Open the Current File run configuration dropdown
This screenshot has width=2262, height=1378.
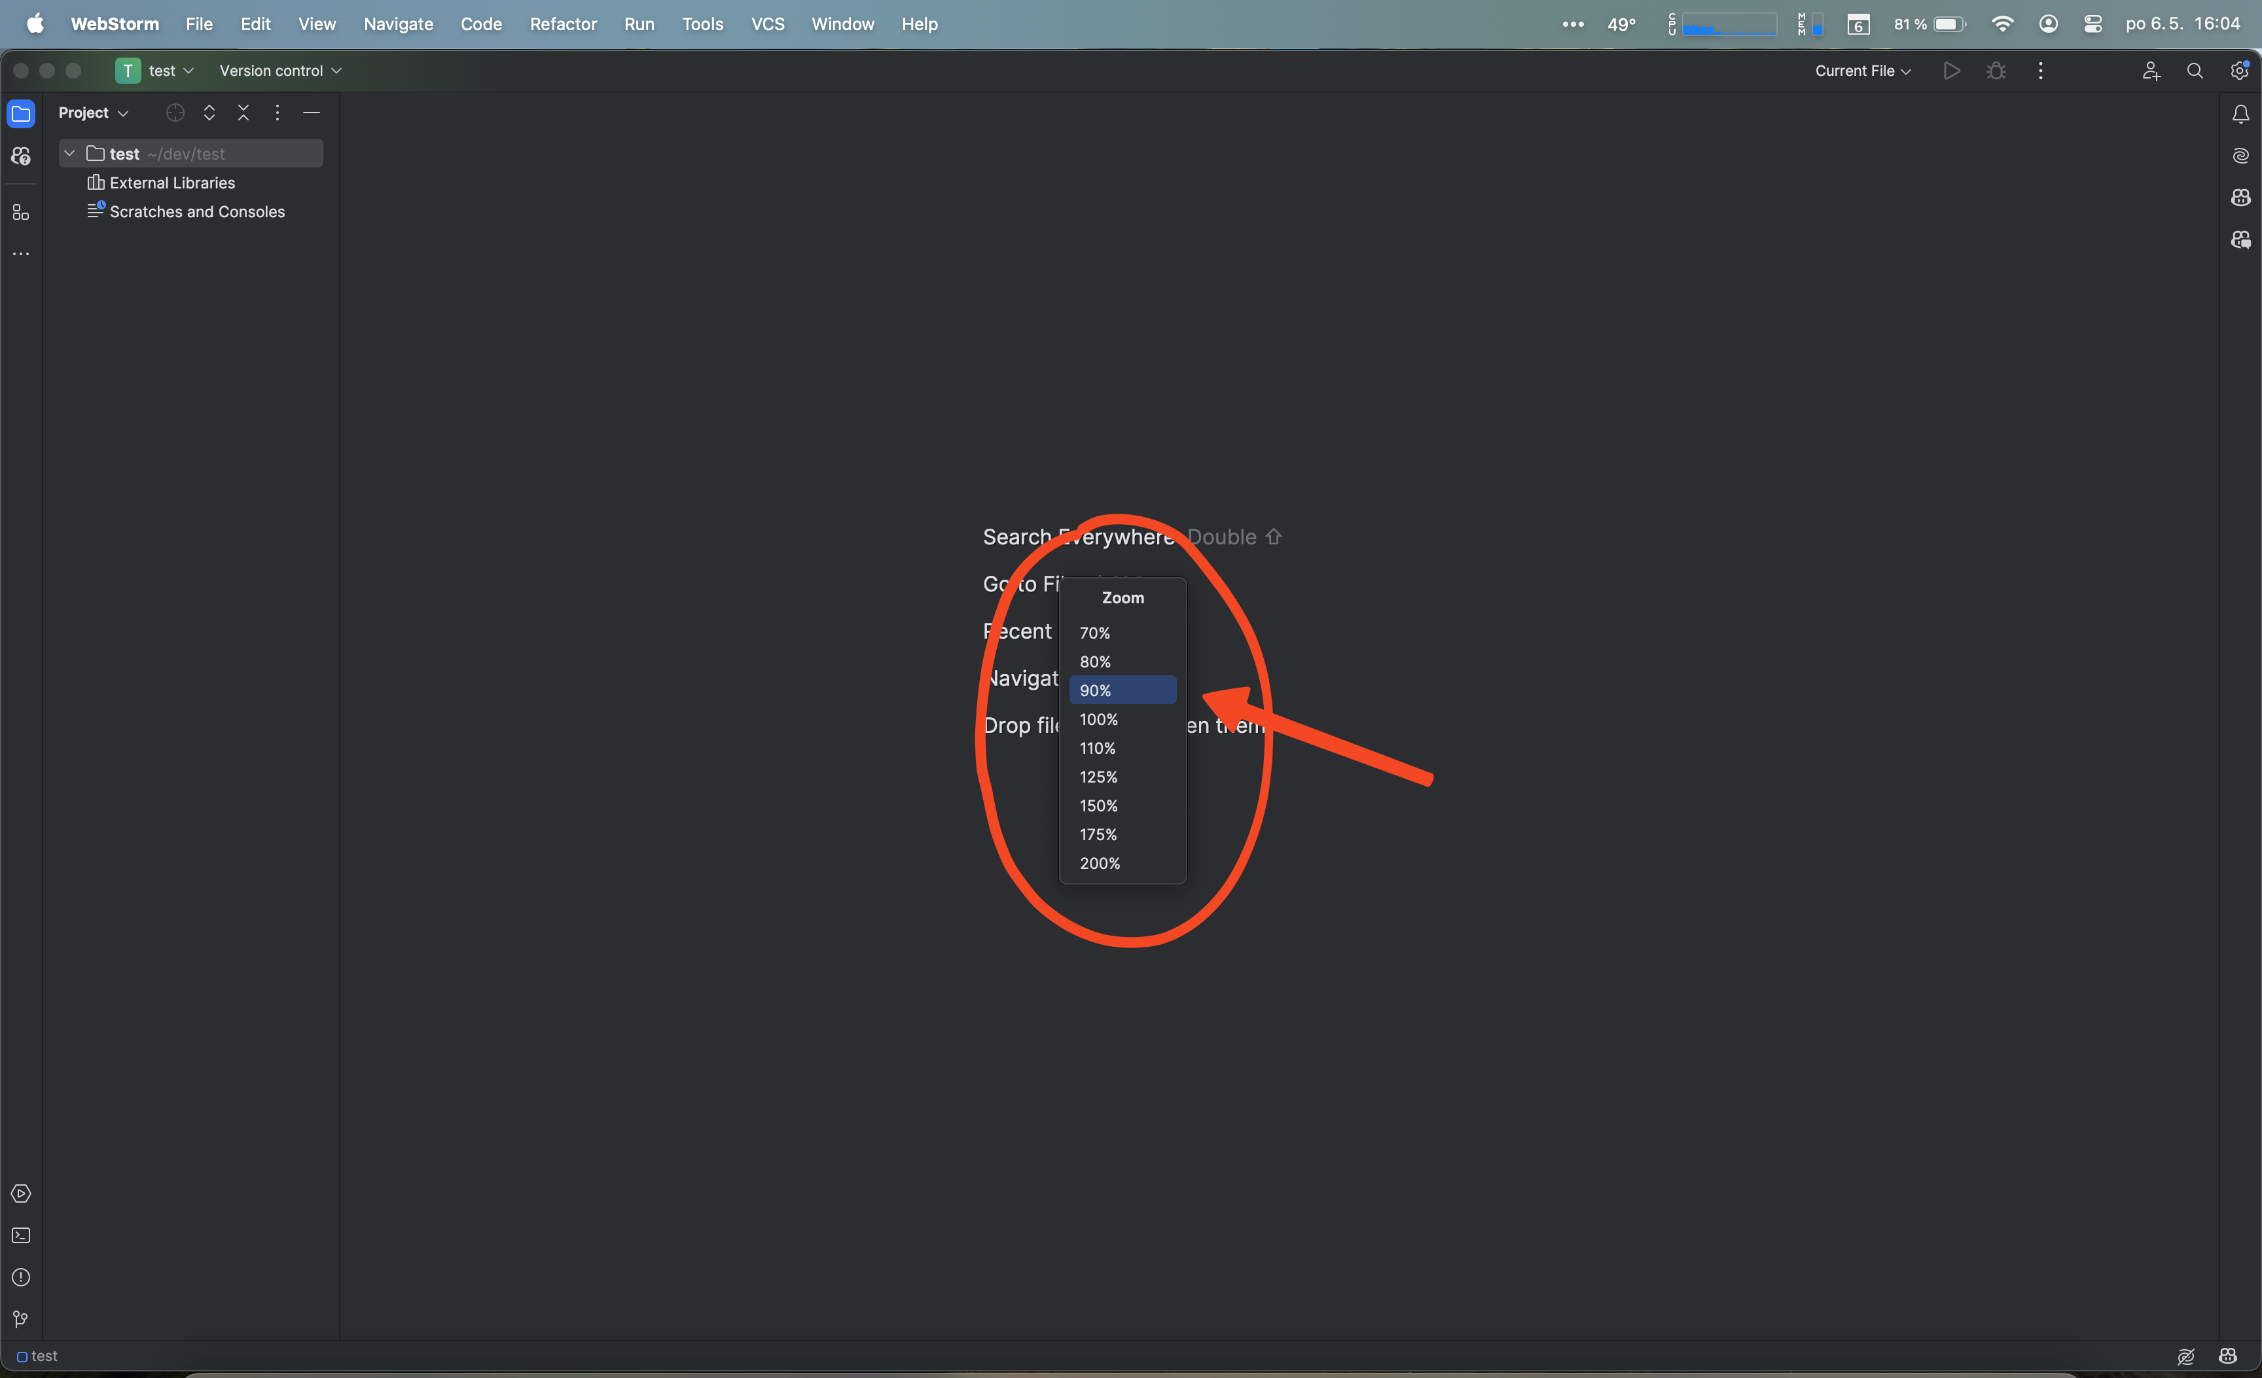point(1860,71)
